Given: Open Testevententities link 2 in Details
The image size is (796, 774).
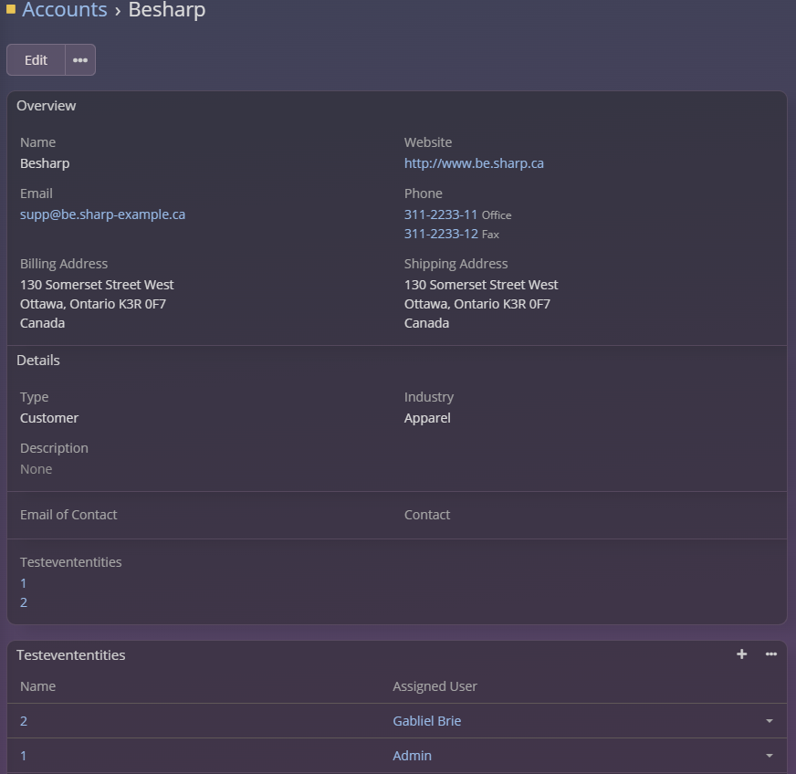Looking at the screenshot, I should [24, 602].
